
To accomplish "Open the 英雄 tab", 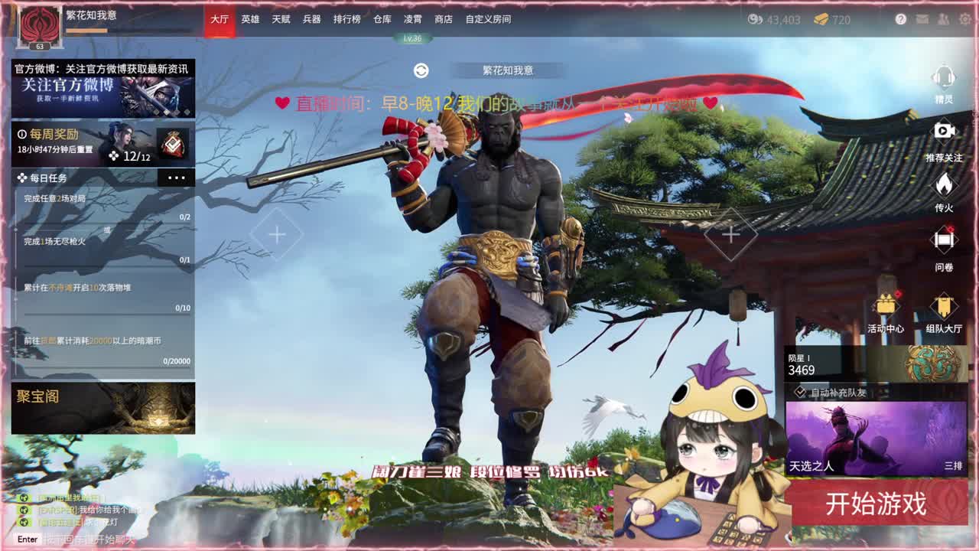I will point(250,19).
